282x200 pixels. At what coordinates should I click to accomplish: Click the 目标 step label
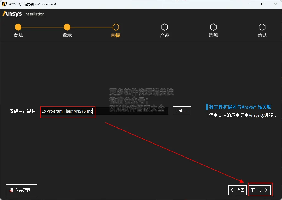[116, 35]
